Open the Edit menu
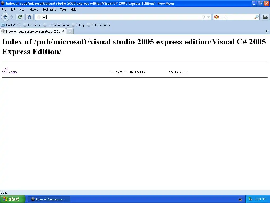The height and width of the screenshot is (203, 270). [x=13, y=10]
